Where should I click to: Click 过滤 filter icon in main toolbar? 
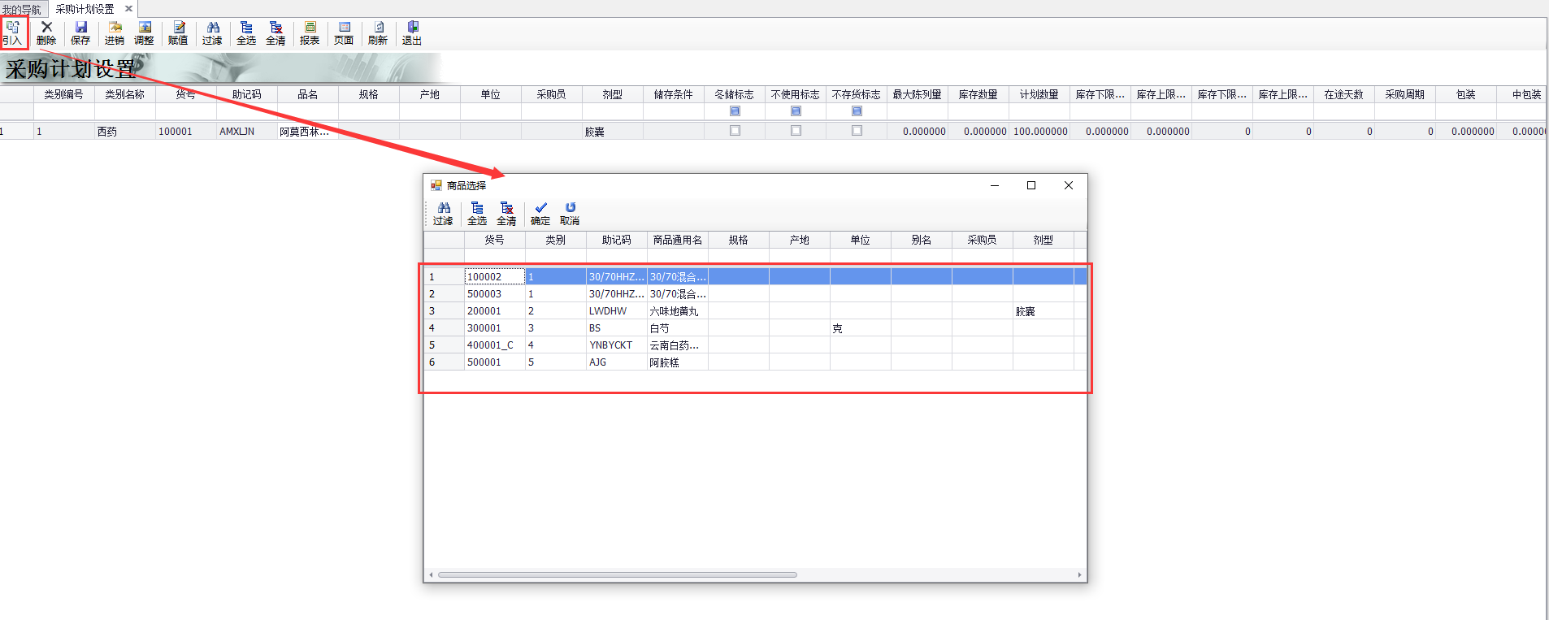(x=212, y=33)
